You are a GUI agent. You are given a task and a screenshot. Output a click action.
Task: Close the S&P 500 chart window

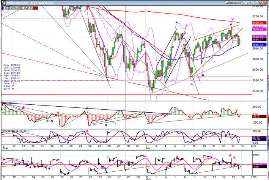(x=263, y=3)
